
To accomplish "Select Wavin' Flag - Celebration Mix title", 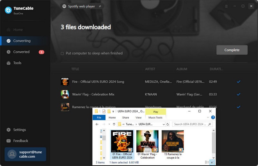I will (x=93, y=94).
